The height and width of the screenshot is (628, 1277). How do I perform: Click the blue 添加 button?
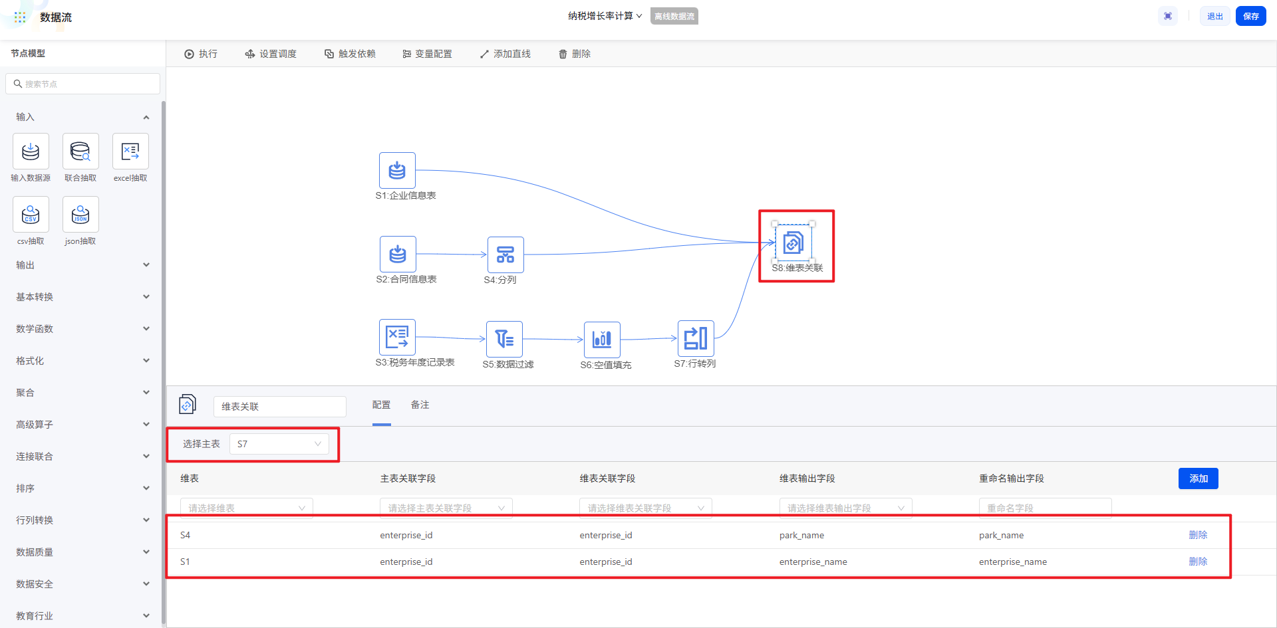[x=1198, y=478]
